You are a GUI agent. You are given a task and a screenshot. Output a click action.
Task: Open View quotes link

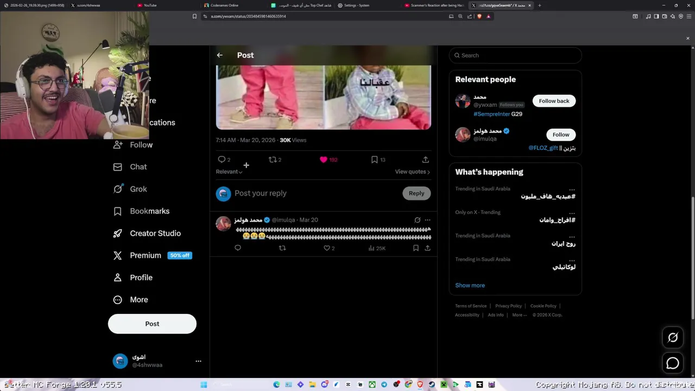point(413,172)
